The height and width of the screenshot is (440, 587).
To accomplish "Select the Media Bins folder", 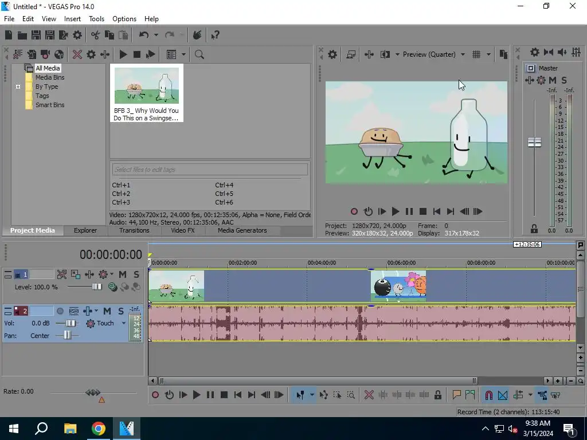I will (50, 77).
